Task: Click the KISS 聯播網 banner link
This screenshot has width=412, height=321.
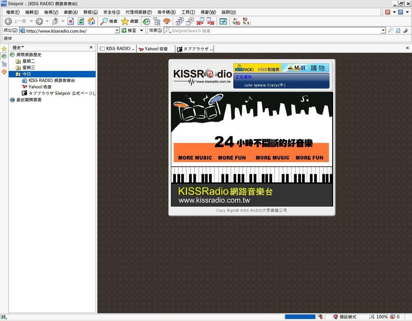Action: (257, 68)
